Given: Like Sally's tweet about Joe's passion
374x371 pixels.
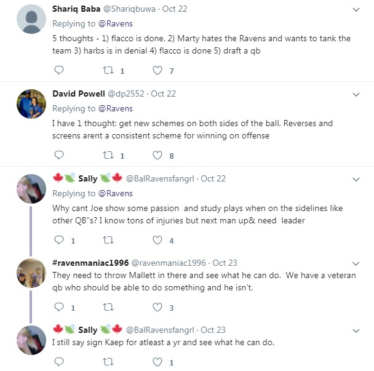Looking at the screenshot, I should click(x=157, y=241).
